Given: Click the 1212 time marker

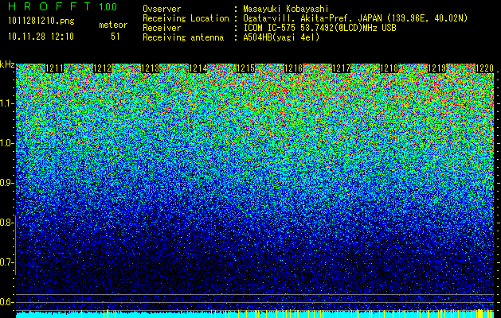Looking at the screenshot, I should click(102, 68).
